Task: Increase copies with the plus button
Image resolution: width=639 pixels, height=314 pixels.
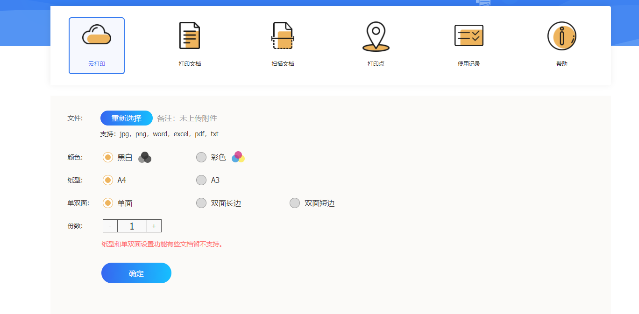Action: coord(154,226)
